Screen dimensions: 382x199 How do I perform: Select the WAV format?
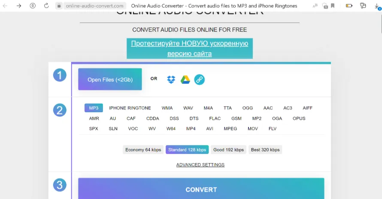[188, 108]
